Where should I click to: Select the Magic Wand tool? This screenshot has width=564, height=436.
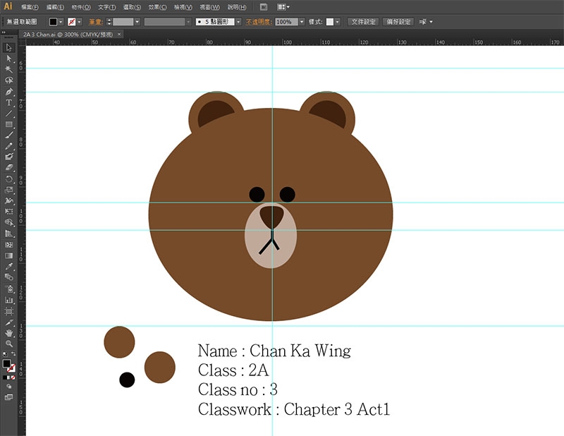[9, 69]
